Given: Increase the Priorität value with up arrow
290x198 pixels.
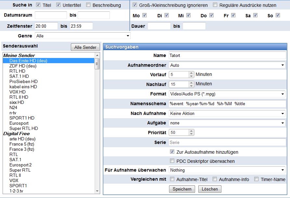Looking at the screenshot, I should (191, 131).
